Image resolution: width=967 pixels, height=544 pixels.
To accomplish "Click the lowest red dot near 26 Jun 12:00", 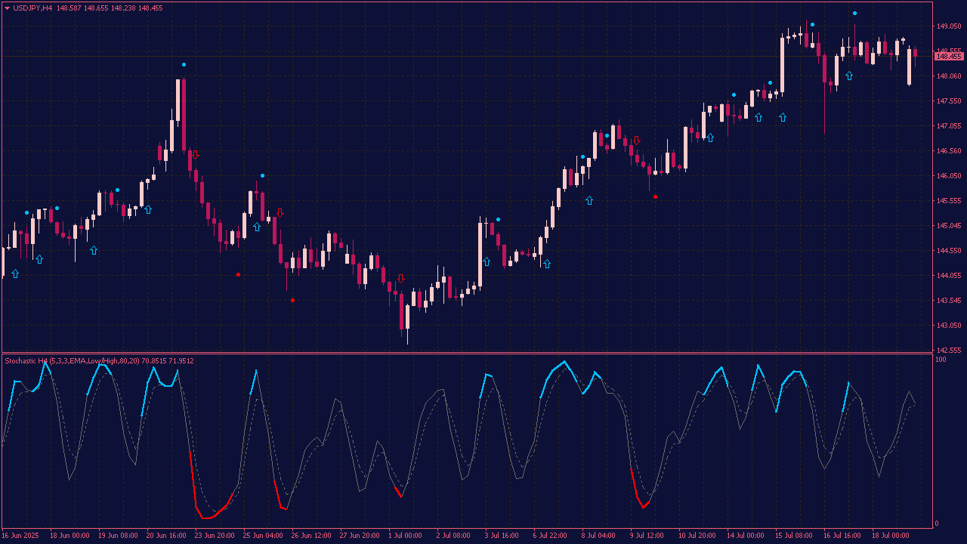I will (293, 300).
